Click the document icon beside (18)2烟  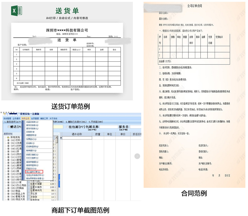coord(8,171)
